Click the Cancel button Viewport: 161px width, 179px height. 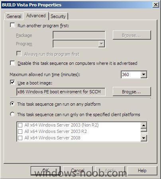click(78, 171)
